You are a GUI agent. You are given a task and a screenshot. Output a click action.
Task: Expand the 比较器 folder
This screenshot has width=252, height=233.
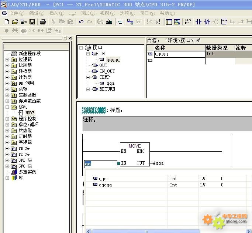coord(7,65)
